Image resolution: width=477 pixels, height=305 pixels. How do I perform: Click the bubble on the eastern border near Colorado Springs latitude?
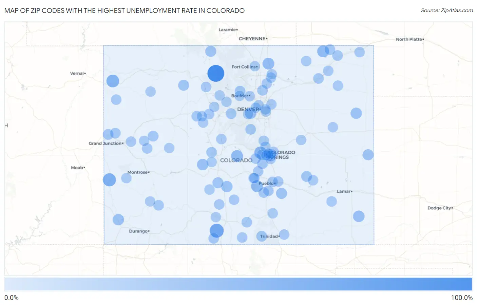368,155
